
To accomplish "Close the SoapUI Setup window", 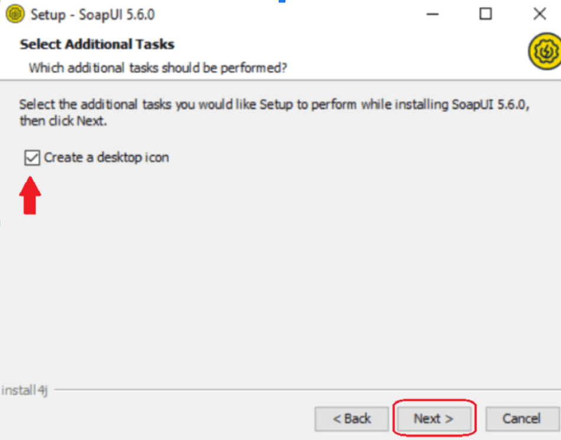I will [539, 14].
